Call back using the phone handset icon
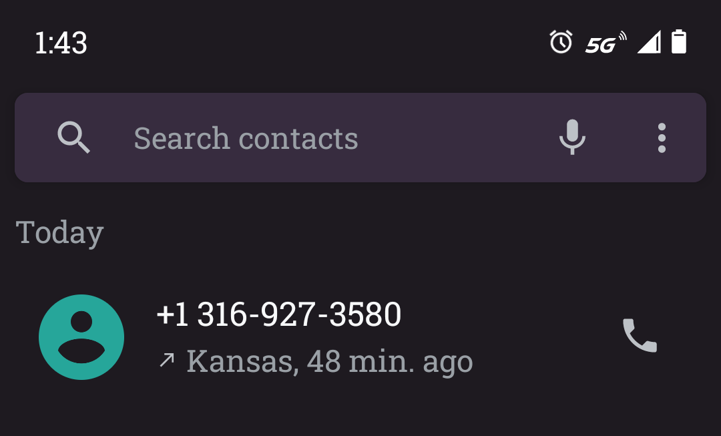The image size is (721, 436). coord(640,336)
